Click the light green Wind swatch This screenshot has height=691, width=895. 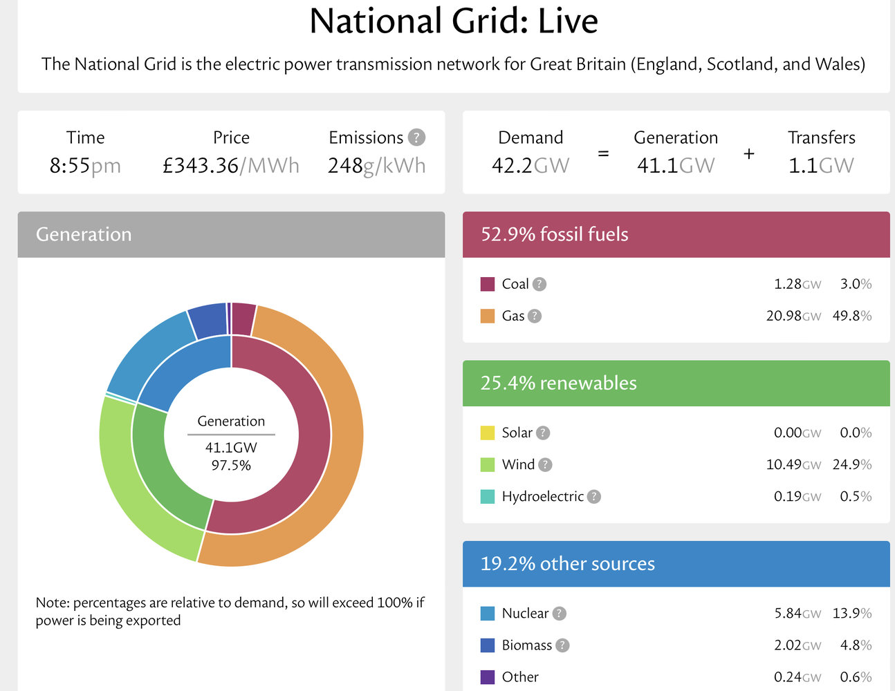point(488,464)
